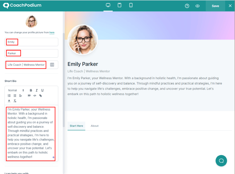This screenshot has height=174, width=235.
Task: Click the 'here' profile picture link
Action: click(52, 33)
